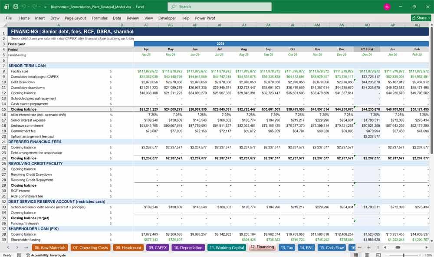Switch to the Insert ribbon tab

click(40, 18)
